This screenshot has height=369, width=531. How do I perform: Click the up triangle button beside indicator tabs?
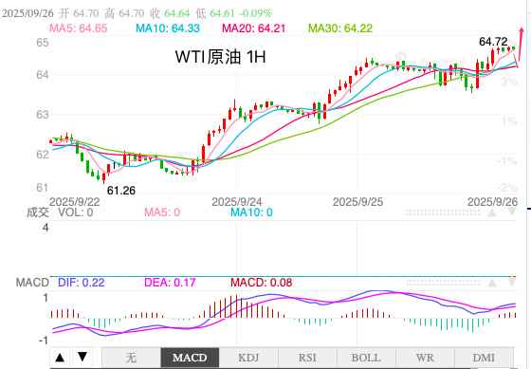[x=60, y=357]
